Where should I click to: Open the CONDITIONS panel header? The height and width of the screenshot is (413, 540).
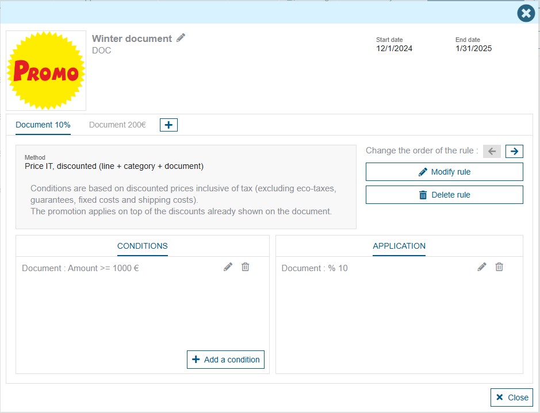[143, 246]
